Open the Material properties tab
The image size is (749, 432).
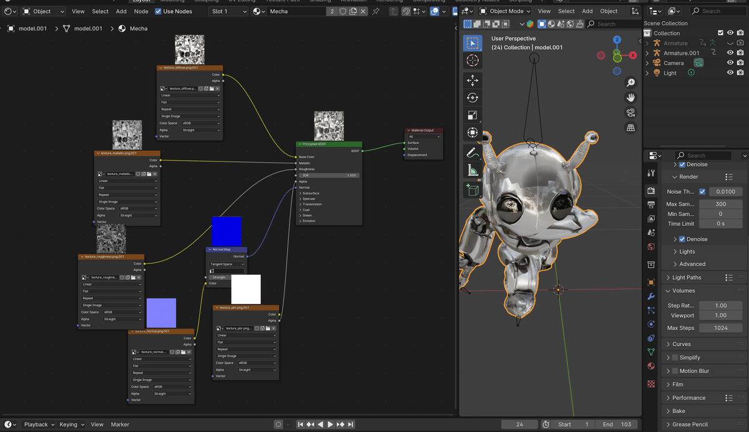point(652,367)
